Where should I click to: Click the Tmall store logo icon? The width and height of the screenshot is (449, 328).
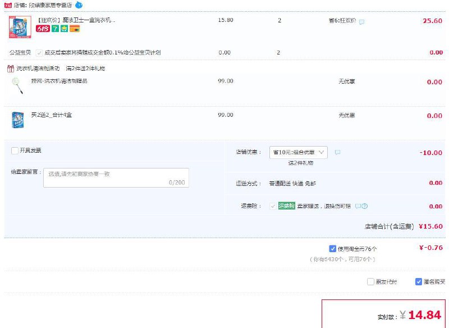tap(8, 5)
